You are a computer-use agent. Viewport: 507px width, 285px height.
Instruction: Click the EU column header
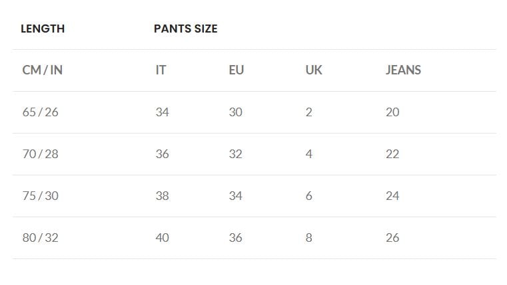(x=237, y=70)
